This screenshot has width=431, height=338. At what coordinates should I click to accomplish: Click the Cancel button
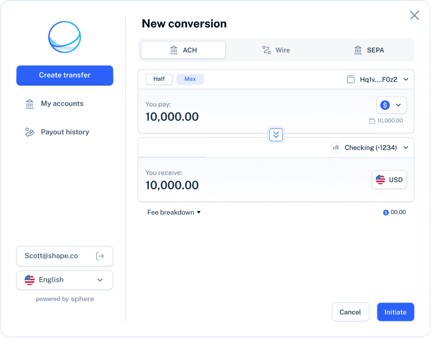coord(350,312)
